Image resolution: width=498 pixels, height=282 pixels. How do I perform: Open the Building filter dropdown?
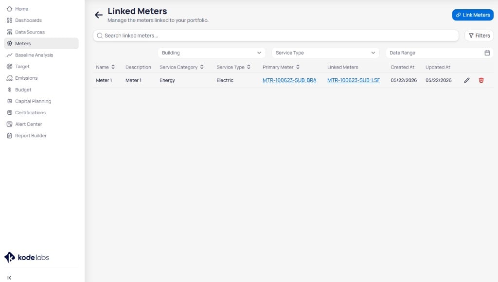click(x=212, y=53)
